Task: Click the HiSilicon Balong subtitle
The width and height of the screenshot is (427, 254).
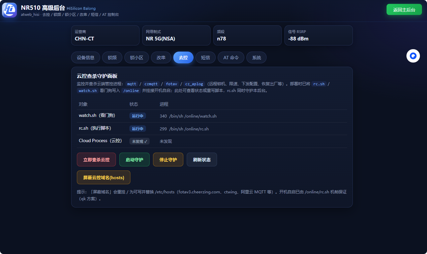Action: pos(81,8)
